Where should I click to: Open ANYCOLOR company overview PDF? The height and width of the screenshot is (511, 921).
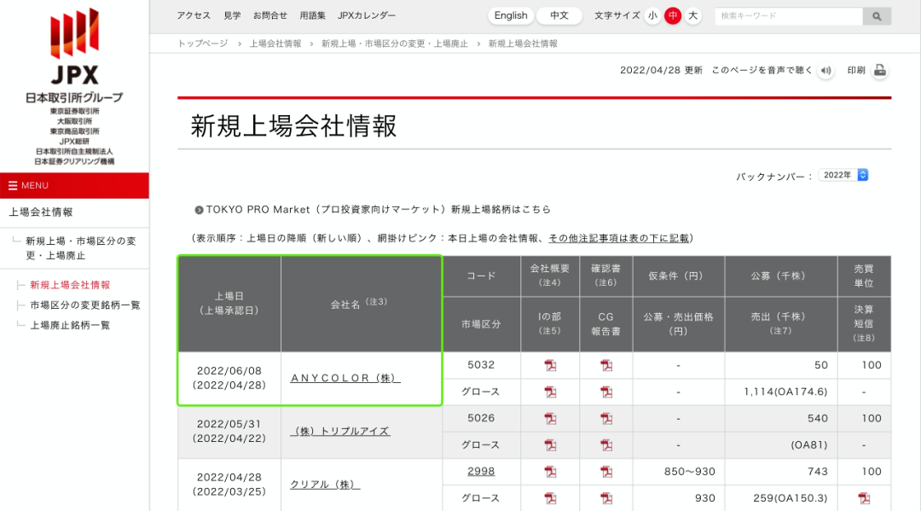point(550,366)
